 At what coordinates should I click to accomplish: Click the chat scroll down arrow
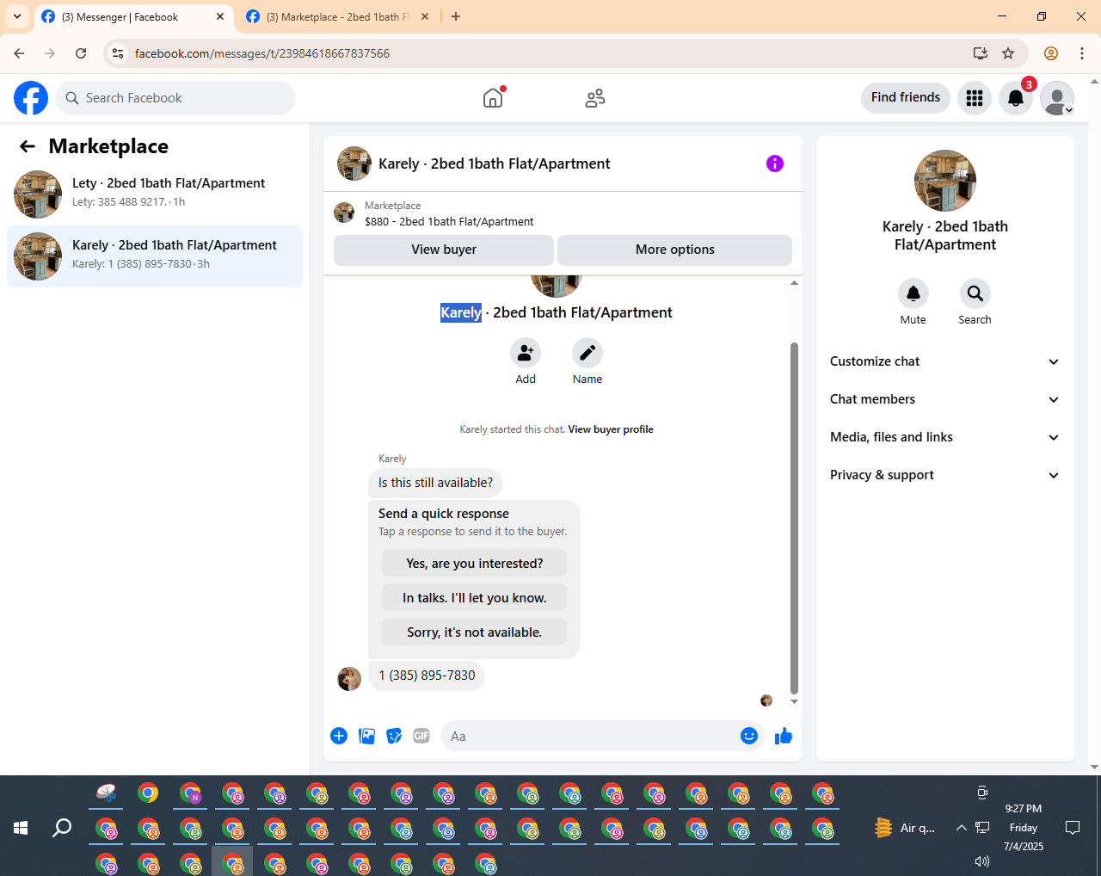(794, 701)
